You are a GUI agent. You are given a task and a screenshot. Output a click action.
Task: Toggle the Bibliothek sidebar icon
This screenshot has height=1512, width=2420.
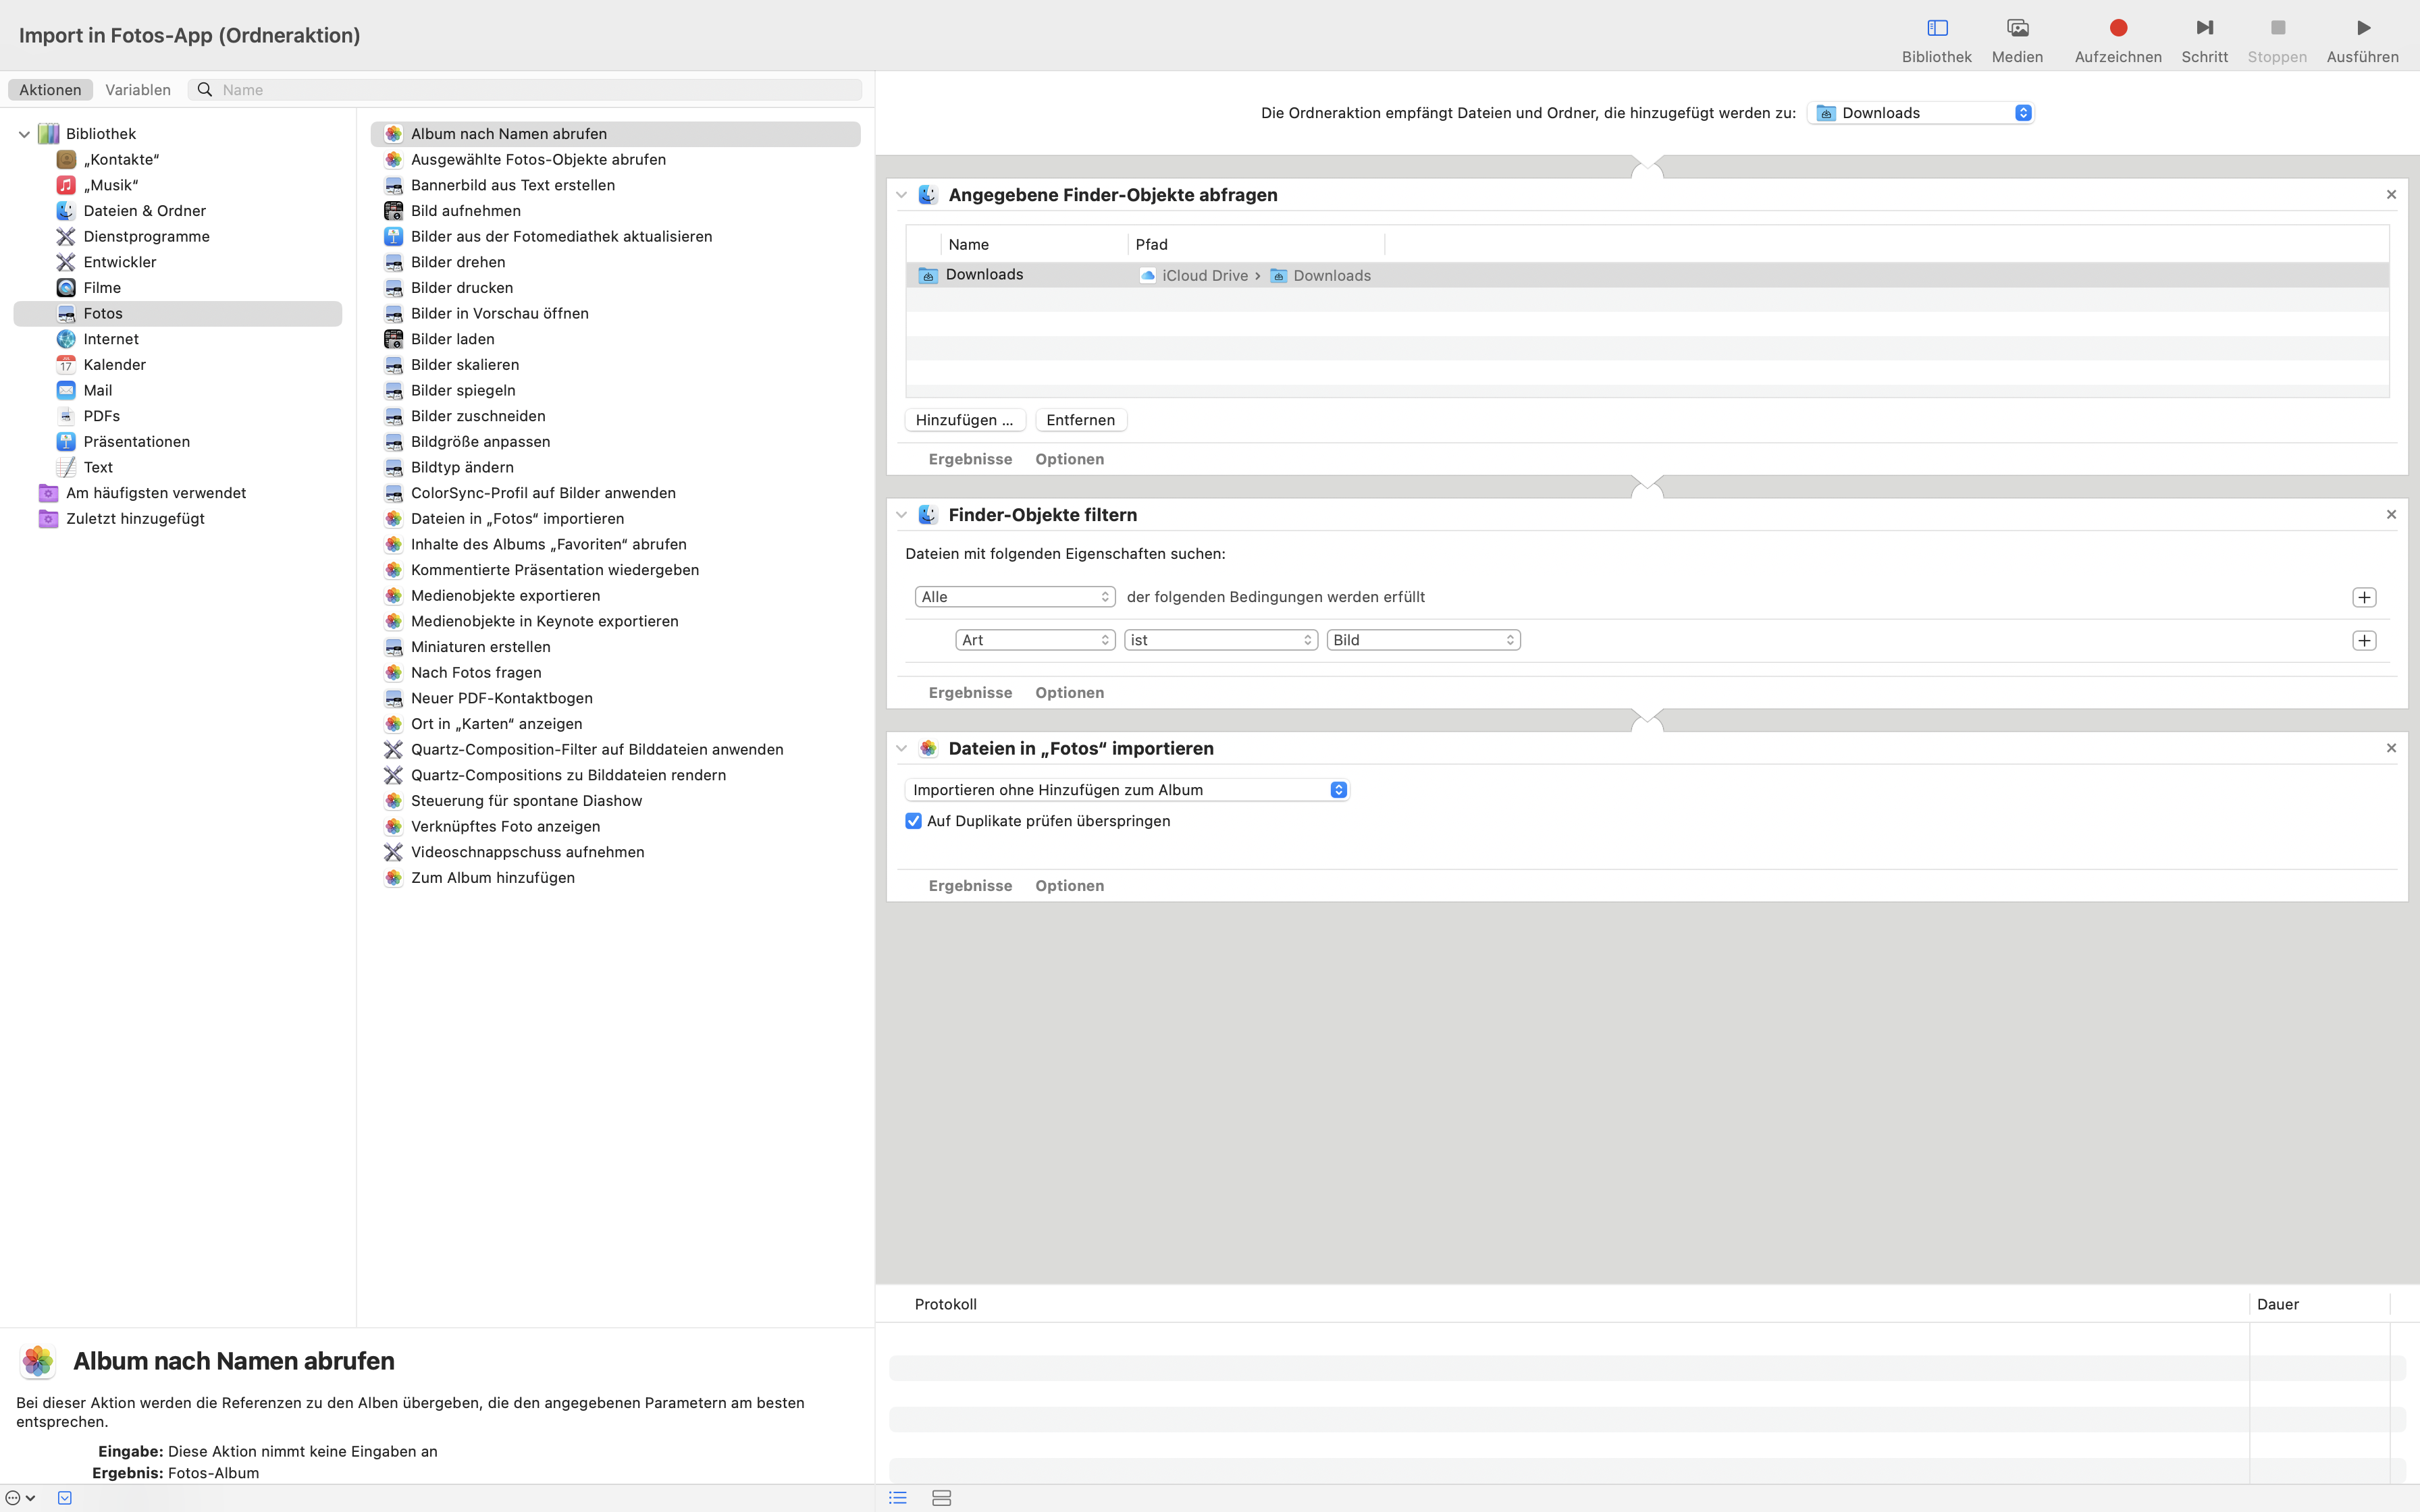(1936, 28)
